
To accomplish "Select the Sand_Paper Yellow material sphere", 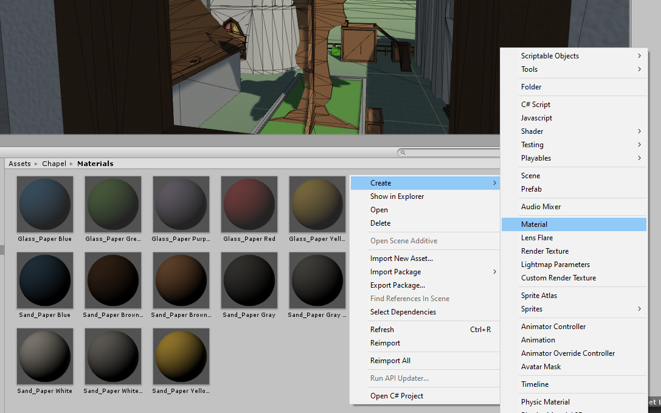I will tap(181, 356).
